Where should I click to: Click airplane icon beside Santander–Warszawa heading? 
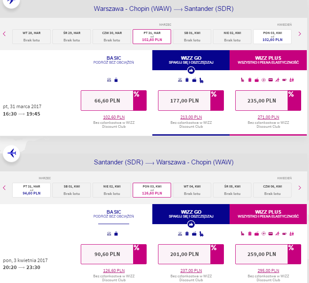[11, 153]
